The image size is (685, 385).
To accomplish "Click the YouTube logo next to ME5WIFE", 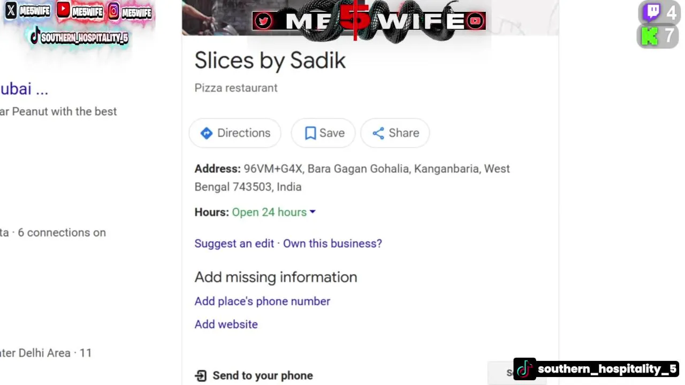I will pyautogui.click(x=63, y=10).
